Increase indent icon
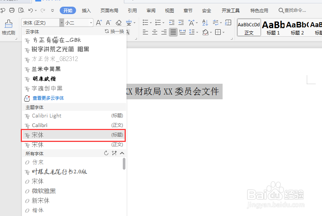This screenshot has height=216, width=322. [x=181, y=22]
